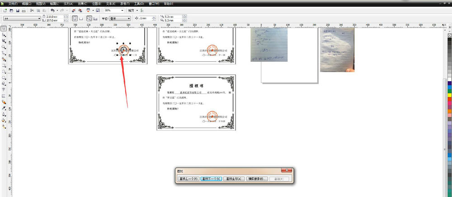Screen dimensions: 452x197
Task: Pick the yellow swatch in the color palette
Action: click(x=450, y=95)
